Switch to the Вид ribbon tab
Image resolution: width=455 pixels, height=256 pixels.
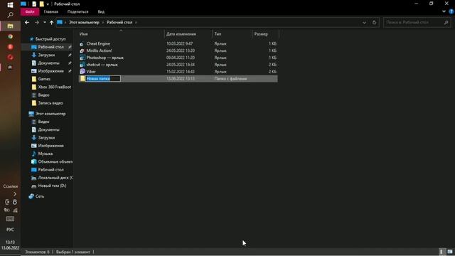tap(101, 12)
